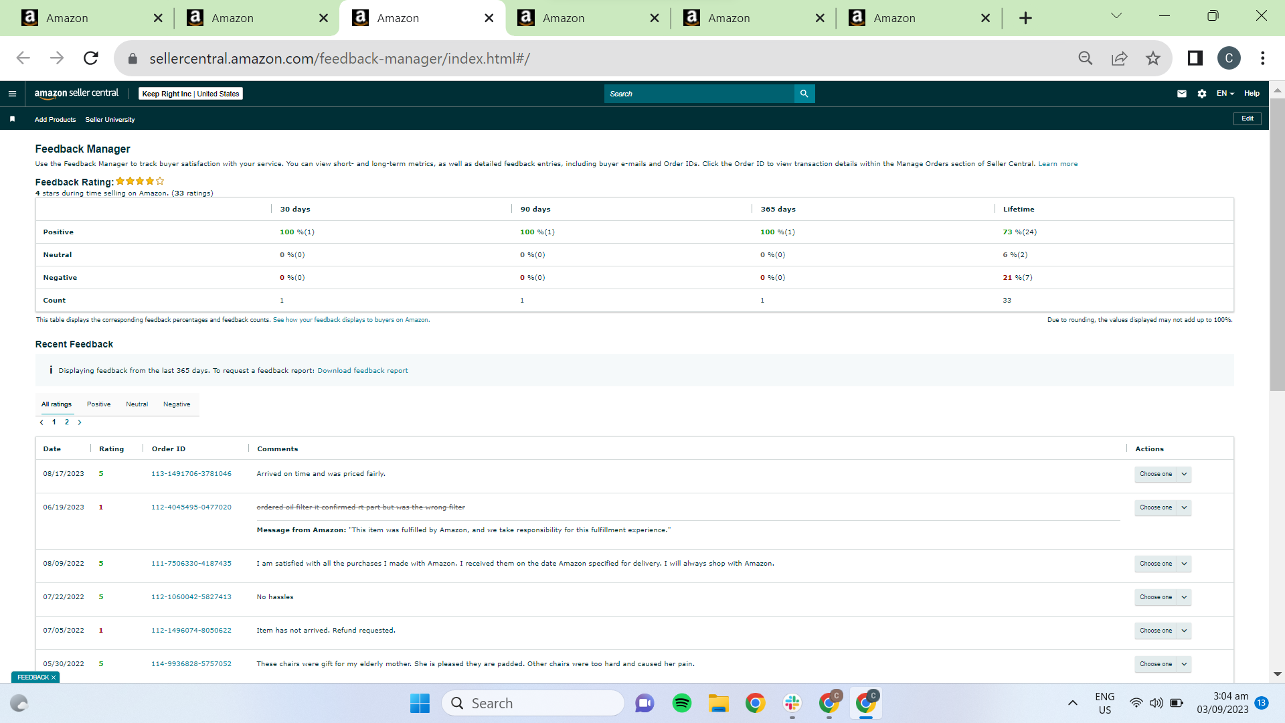This screenshot has width=1285, height=723.
Task: Click the Help link in header
Action: point(1252,94)
